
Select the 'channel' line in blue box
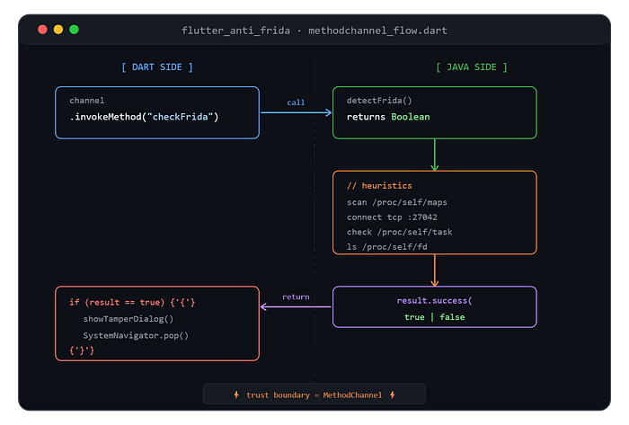click(x=86, y=101)
